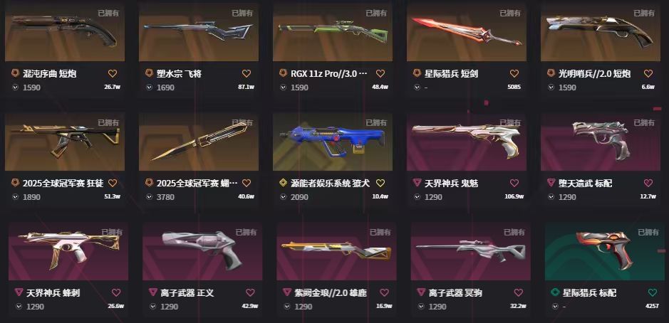Click 已拥有 label on 堕天遗武 标配 card
The width and height of the screenshot is (669, 323).
click(x=644, y=122)
